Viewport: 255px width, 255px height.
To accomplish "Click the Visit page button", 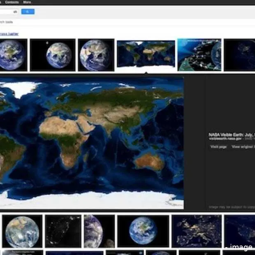I will click(x=218, y=147).
